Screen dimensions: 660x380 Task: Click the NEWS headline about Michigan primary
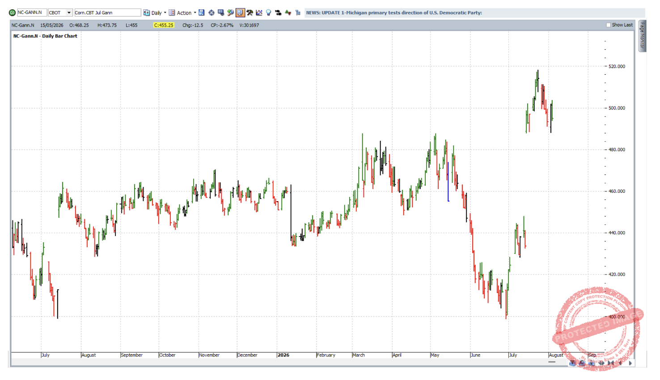tap(394, 13)
